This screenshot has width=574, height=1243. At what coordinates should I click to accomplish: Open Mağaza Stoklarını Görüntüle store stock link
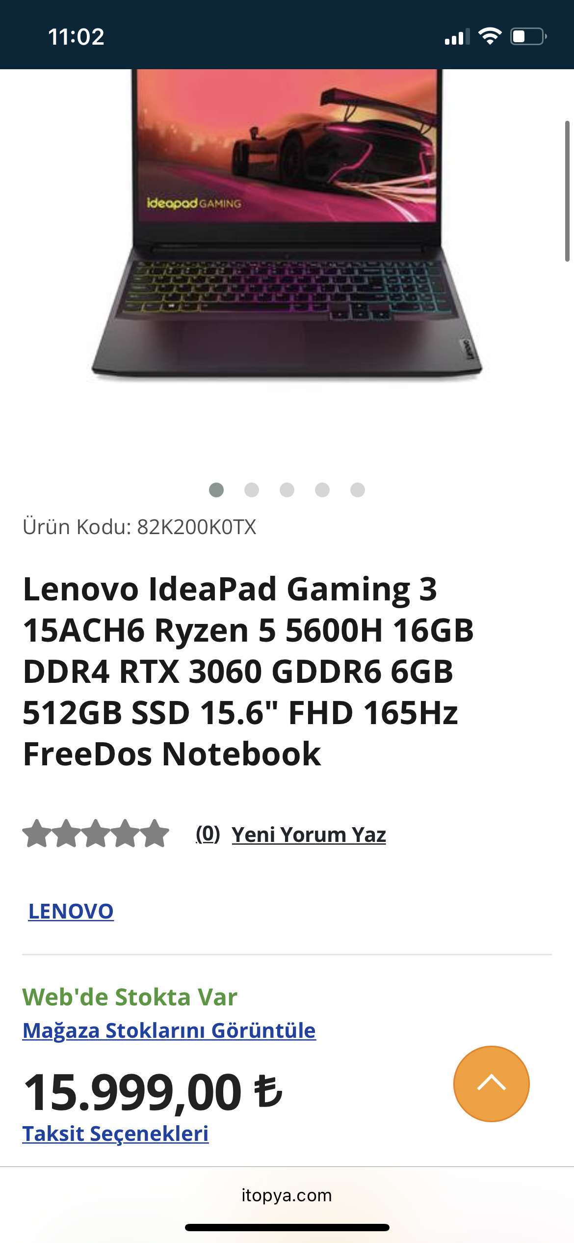(169, 1030)
